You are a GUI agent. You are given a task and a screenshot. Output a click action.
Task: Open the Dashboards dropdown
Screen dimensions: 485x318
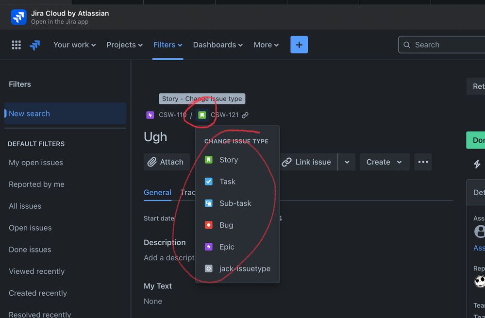pos(218,45)
